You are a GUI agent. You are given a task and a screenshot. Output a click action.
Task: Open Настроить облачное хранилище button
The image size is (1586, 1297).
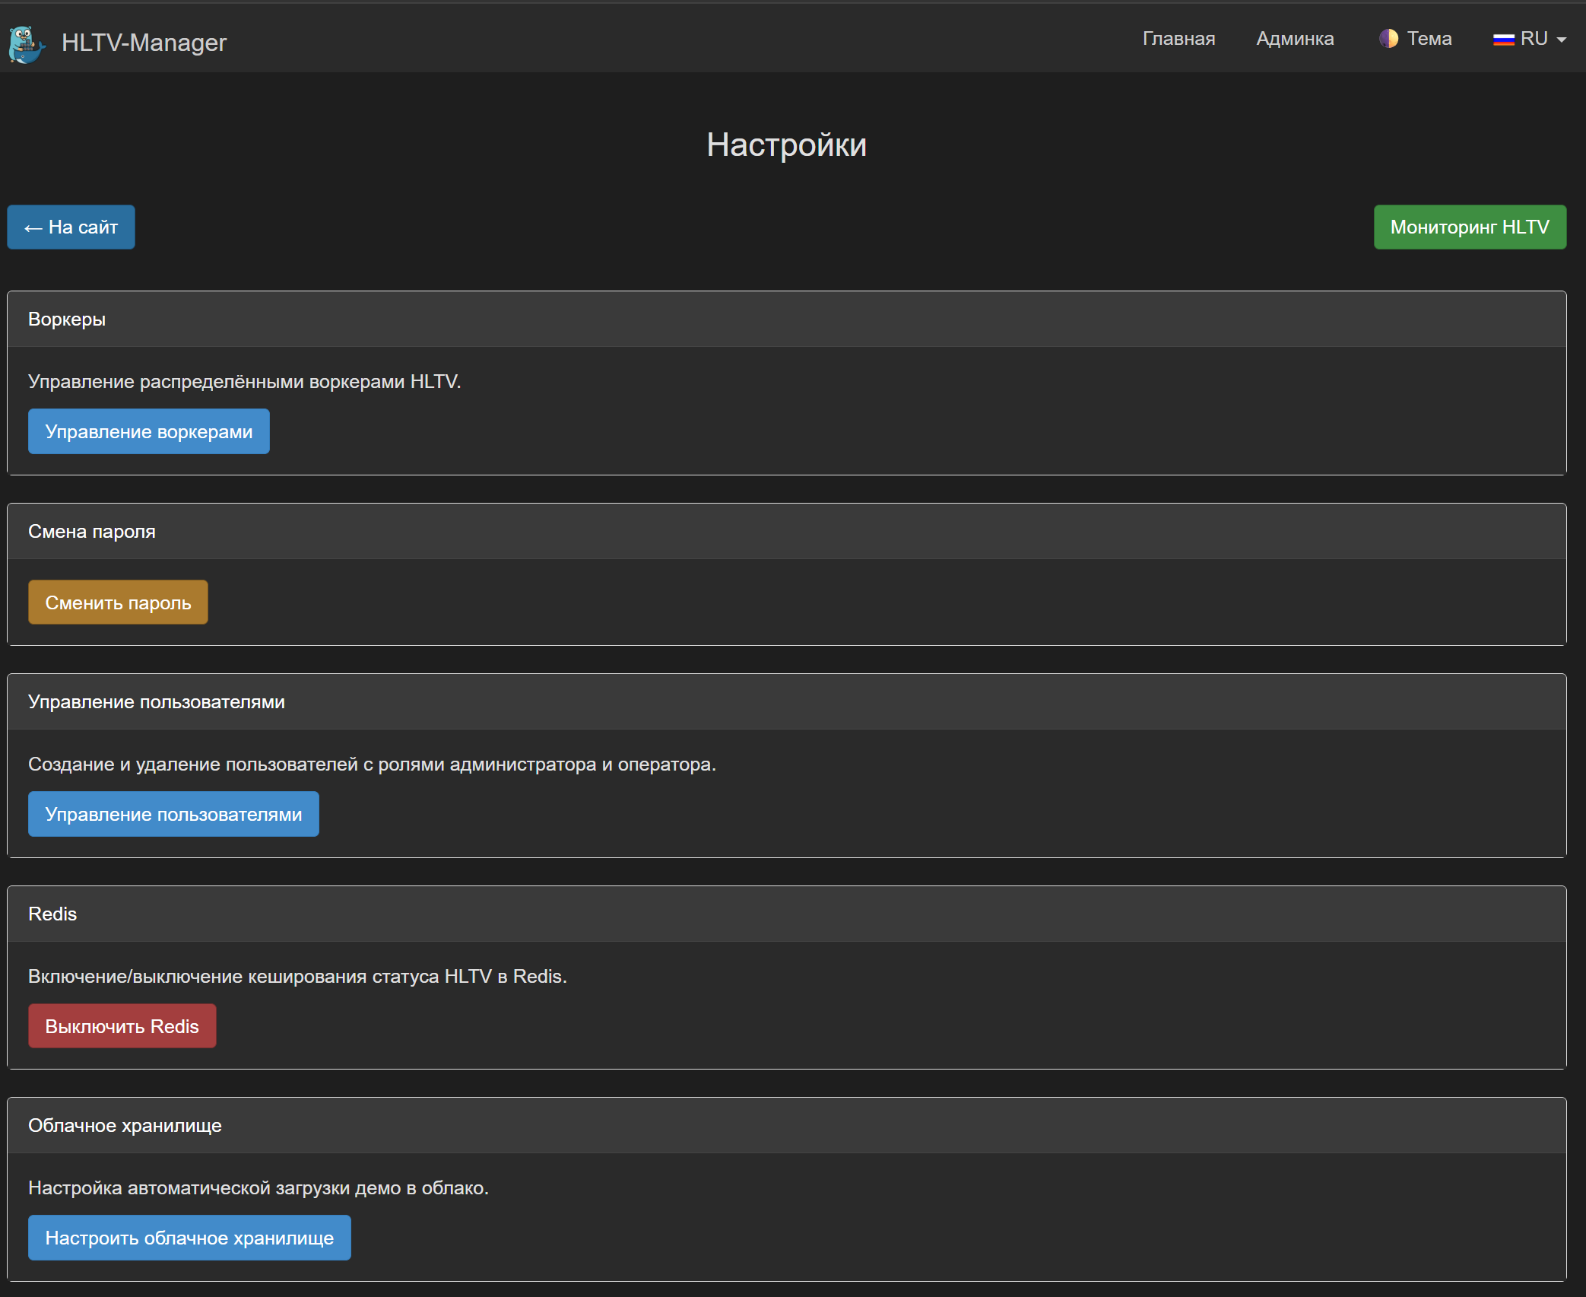[189, 1238]
